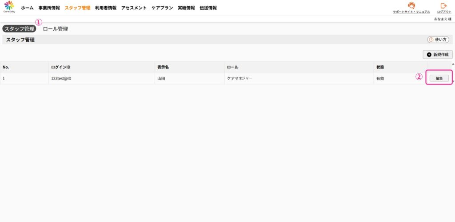
Task: Click the ログインID column header
Action: click(61, 67)
